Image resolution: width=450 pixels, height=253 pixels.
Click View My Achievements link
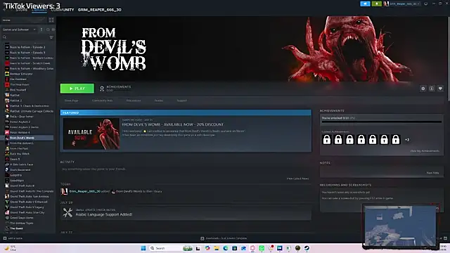[x=425, y=151]
